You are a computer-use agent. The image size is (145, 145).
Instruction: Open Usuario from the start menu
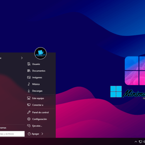coord(36,64)
